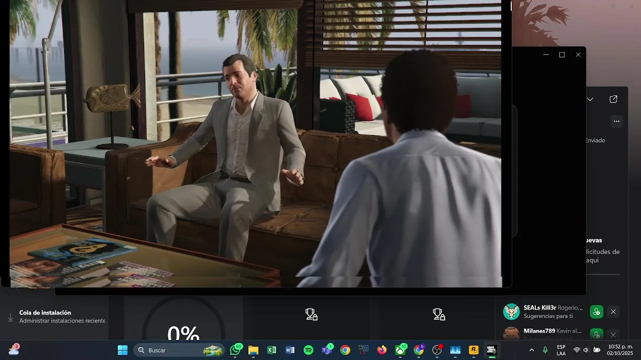The height and width of the screenshot is (360, 641).
Task: Launch Word from the taskbar
Action: pyautogui.click(x=290, y=350)
